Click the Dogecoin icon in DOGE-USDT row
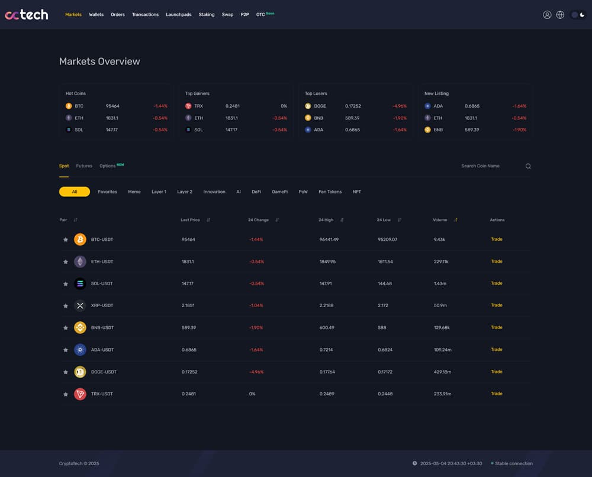Screen dimensions: 592x477 point(80,372)
